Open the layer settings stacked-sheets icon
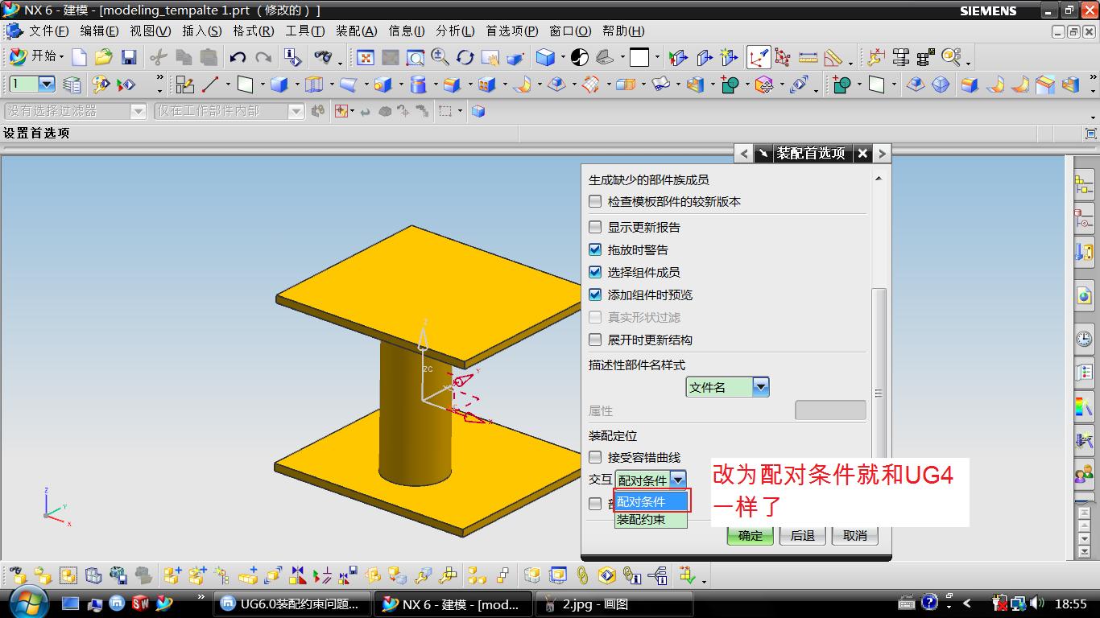Screen dimensions: 1100x618 [x=72, y=84]
